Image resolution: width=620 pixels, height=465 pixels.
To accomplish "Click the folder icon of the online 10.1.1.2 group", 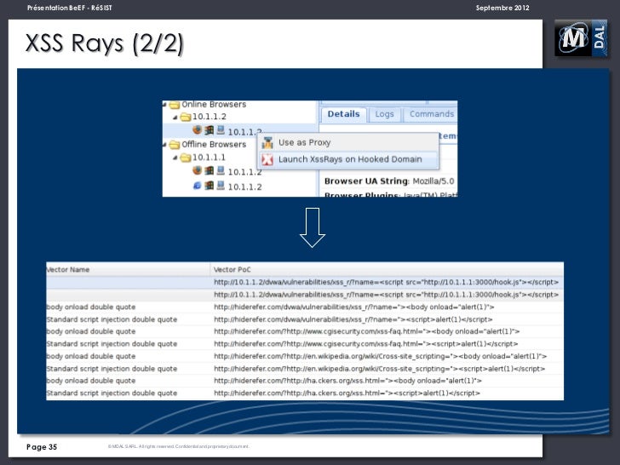I will pyautogui.click(x=186, y=117).
